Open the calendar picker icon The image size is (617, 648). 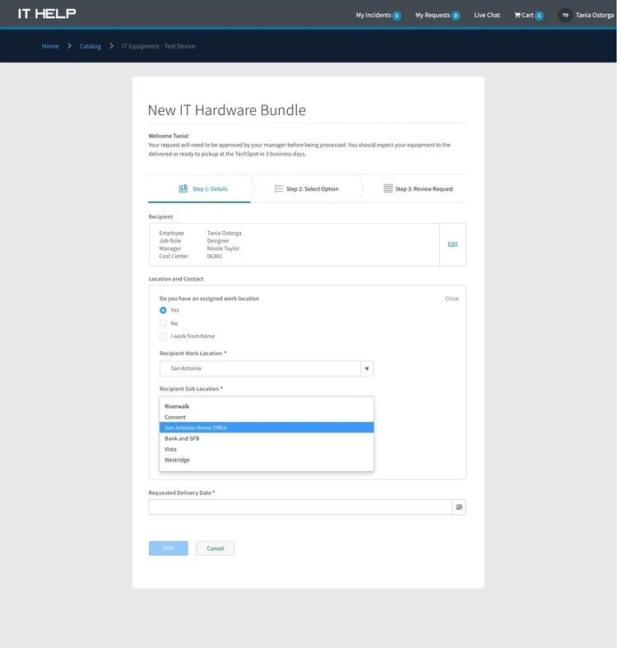click(x=459, y=507)
